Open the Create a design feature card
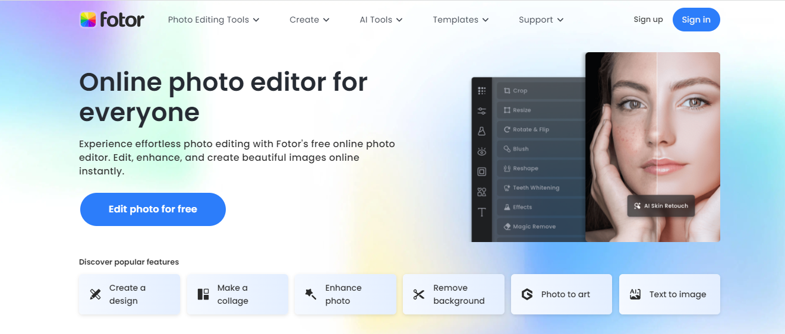Image resolution: width=785 pixels, height=334 pixels. tap(130, 294)
